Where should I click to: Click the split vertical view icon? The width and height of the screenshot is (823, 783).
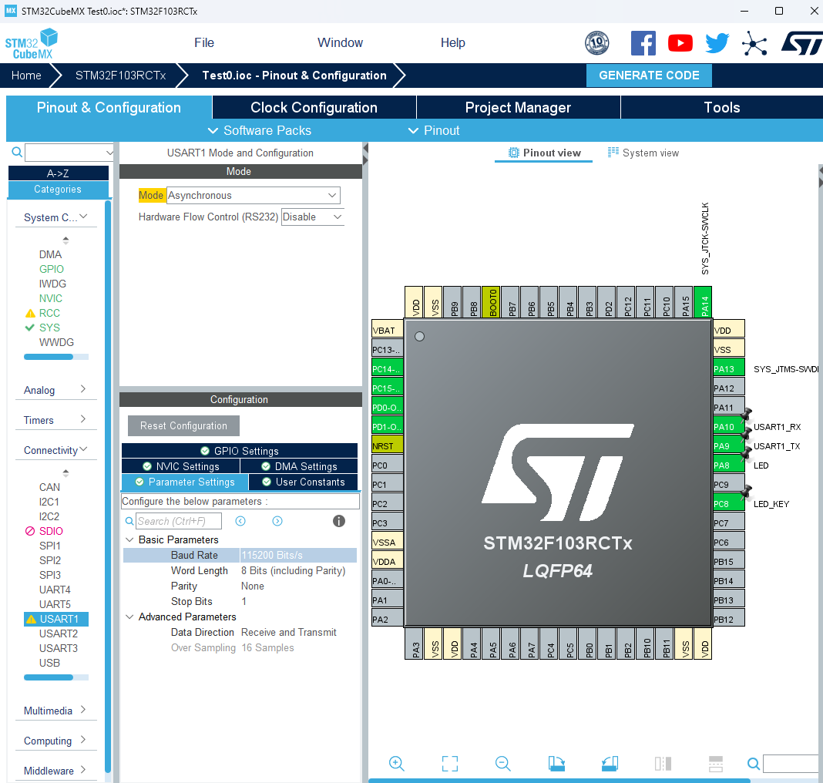tap(663, 764)
